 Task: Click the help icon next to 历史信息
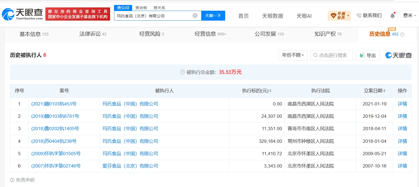pyautogui.click(x=402, y=35)
